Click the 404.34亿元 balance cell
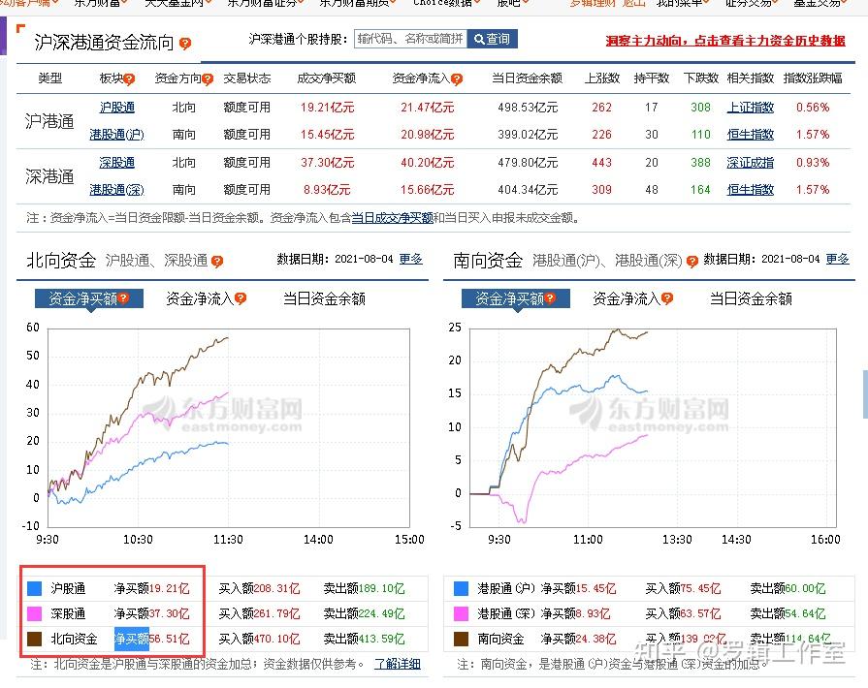Screen dimensions: 868x688 (528, 190)
